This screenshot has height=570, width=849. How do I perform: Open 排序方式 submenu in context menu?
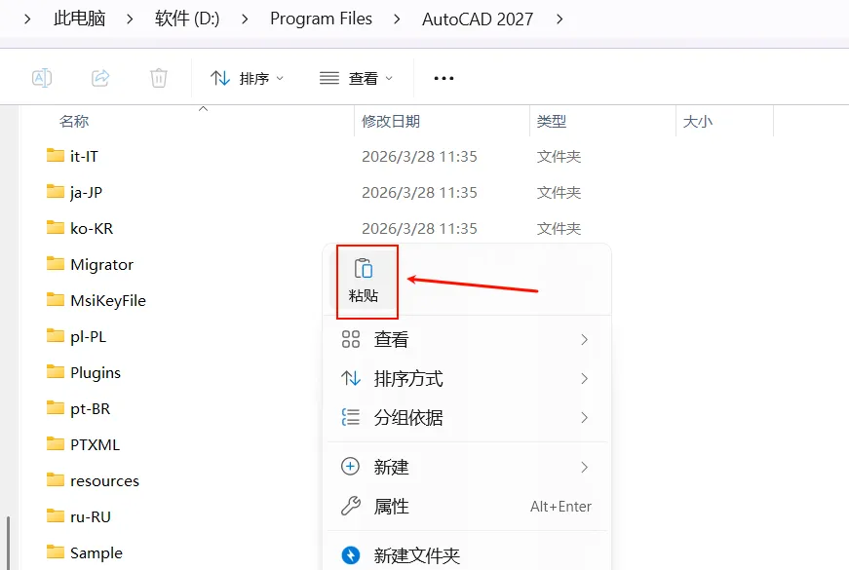(x=467, y=378)
